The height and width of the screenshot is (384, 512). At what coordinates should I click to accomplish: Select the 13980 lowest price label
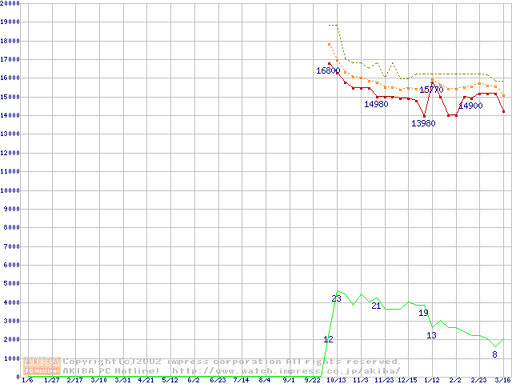423,123
